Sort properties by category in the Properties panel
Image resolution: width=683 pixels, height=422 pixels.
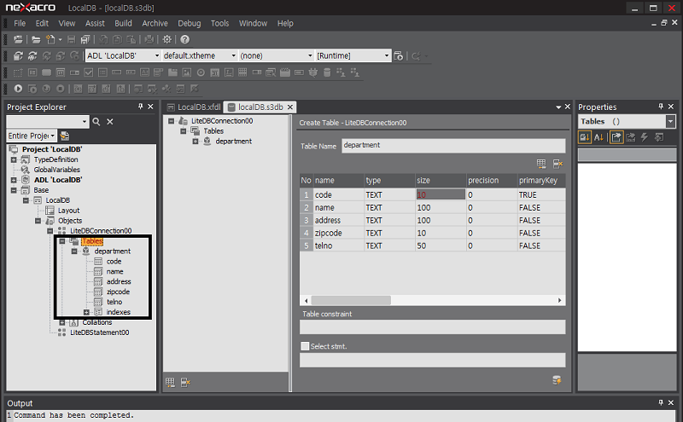click(x=585, y=137)
